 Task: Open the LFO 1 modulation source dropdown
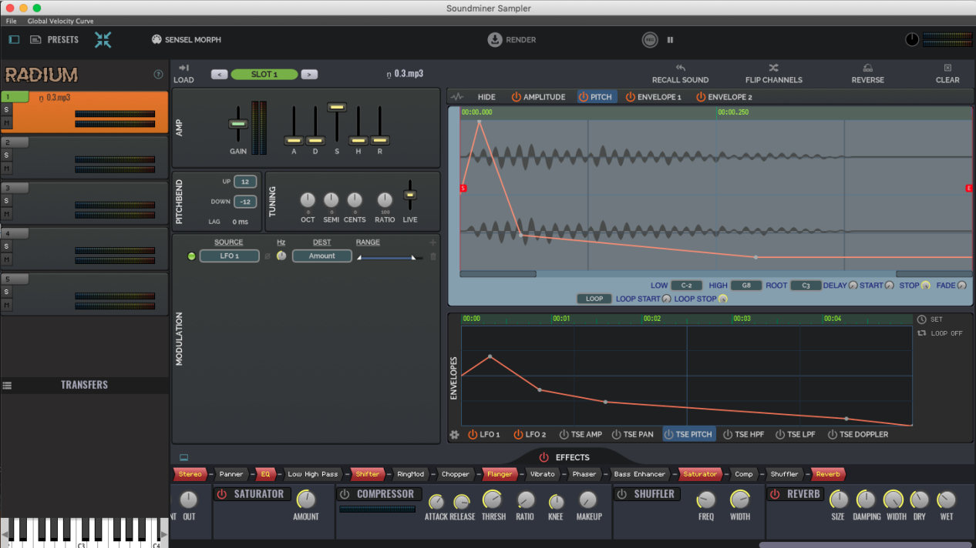click(x=229, y=256)
